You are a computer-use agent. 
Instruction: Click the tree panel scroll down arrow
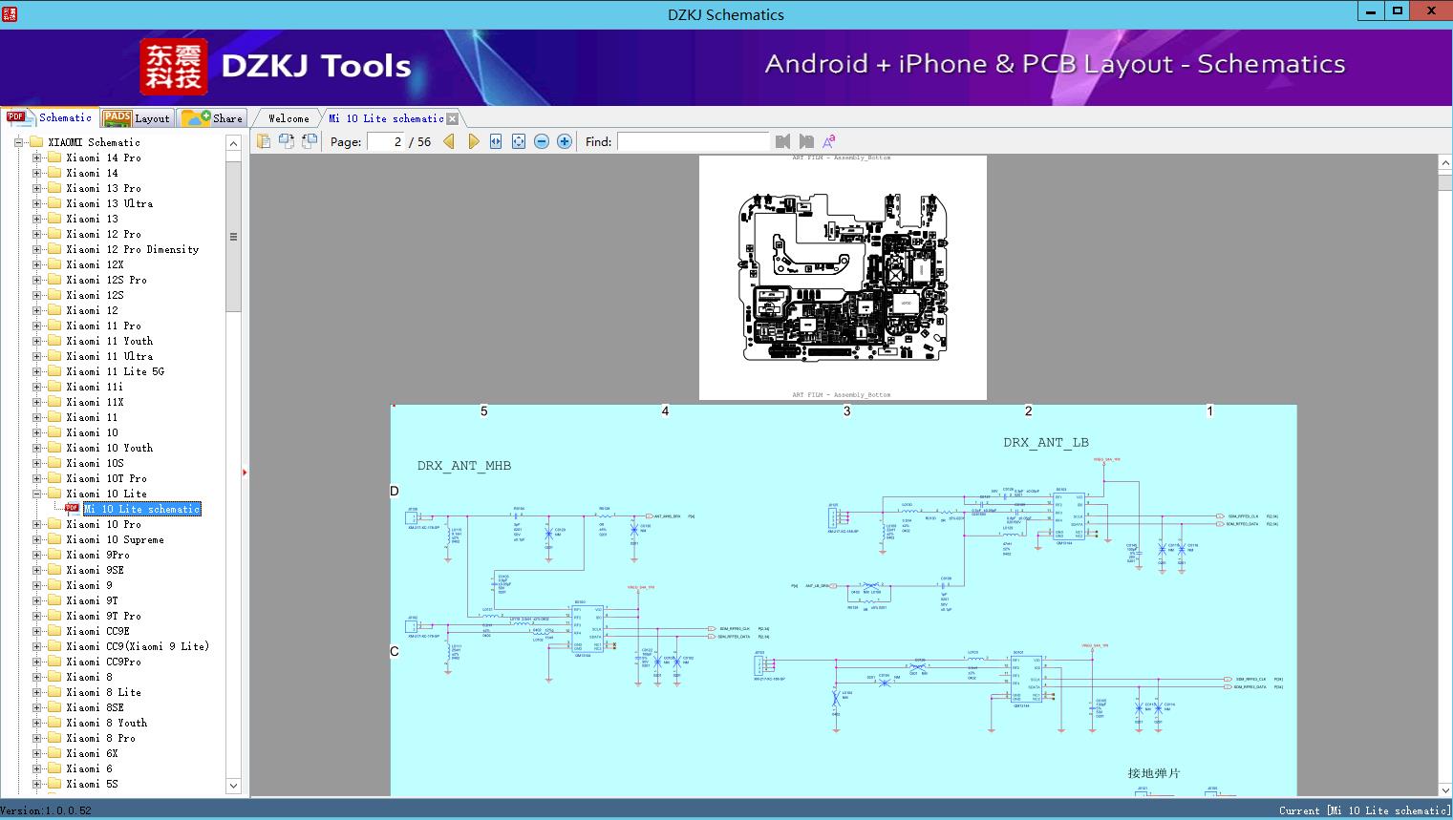[x=233, y=786]
